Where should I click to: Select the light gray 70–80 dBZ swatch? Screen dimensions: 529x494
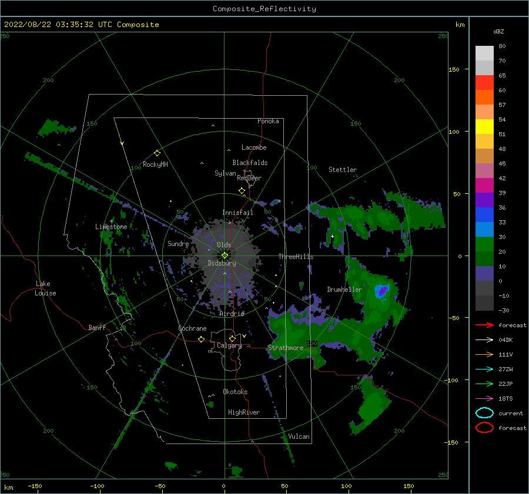484,53
